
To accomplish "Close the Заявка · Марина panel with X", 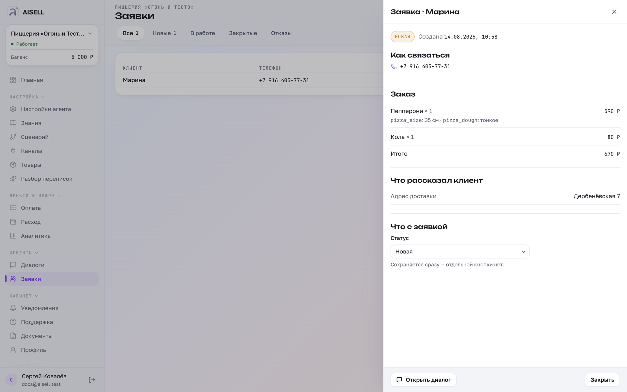I will pyautogui.click(x=614, y=12).
